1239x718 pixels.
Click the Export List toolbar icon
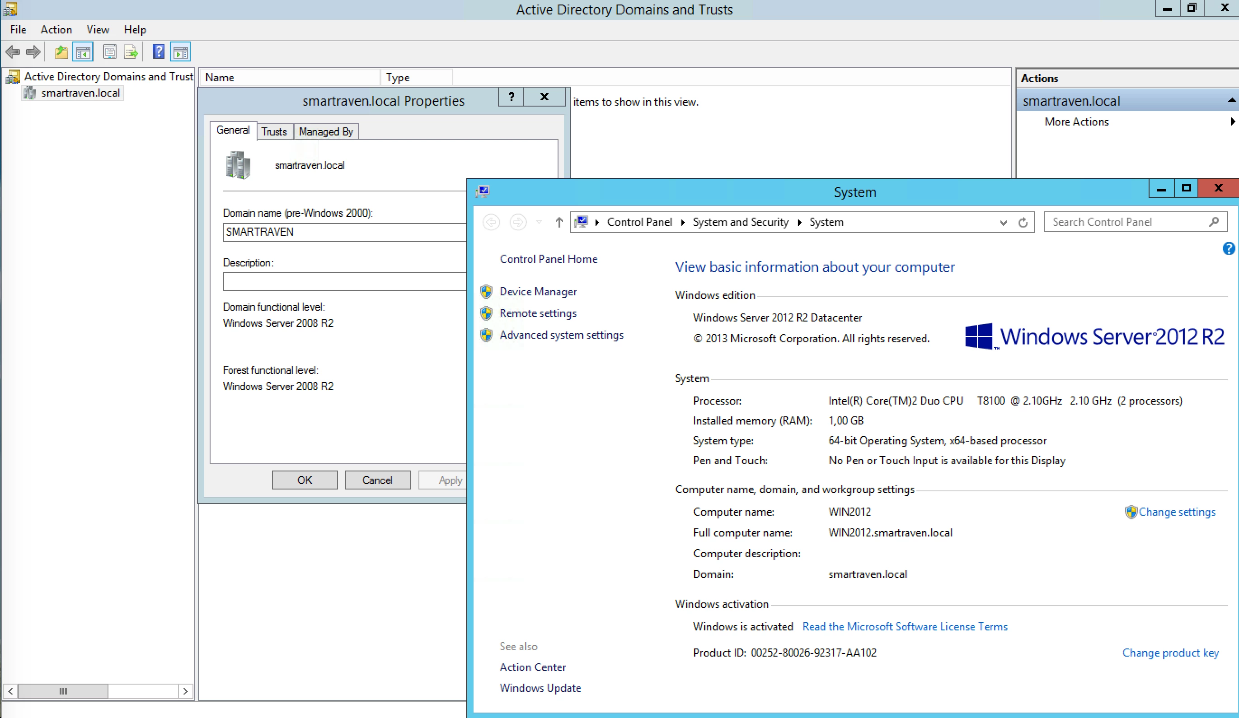[x=131, y=51]
